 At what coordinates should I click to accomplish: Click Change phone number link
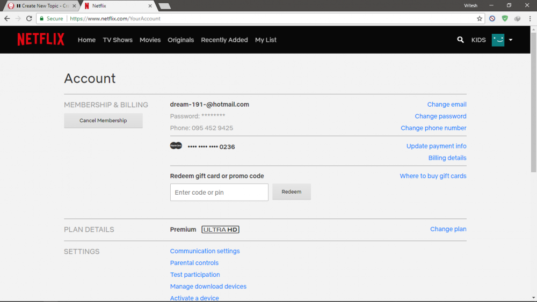(x=433, y=128)
